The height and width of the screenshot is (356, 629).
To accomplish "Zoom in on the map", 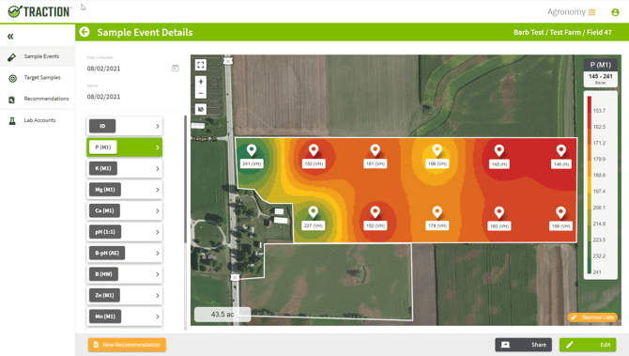I will point(201,82).
